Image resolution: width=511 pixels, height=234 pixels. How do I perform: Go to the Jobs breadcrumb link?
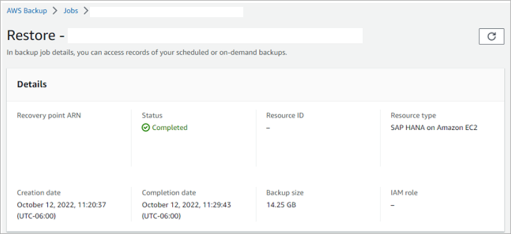click(x=71, y=11)
